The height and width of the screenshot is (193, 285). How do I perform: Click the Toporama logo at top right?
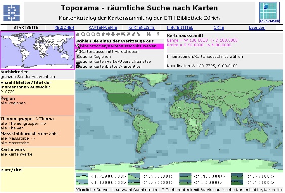pos(269,12)
